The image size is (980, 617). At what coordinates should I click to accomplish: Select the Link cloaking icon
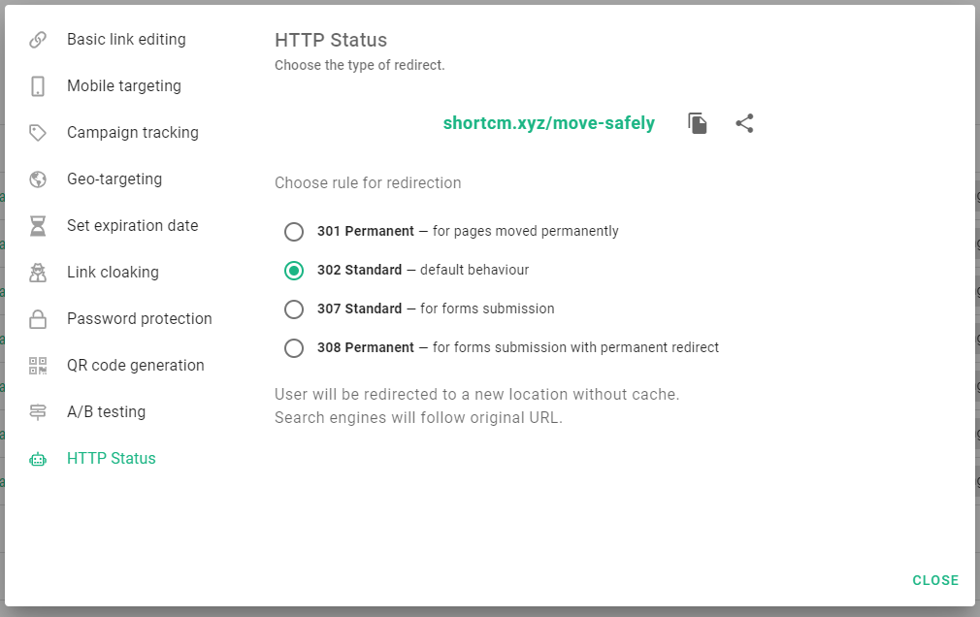click(38, 272)
